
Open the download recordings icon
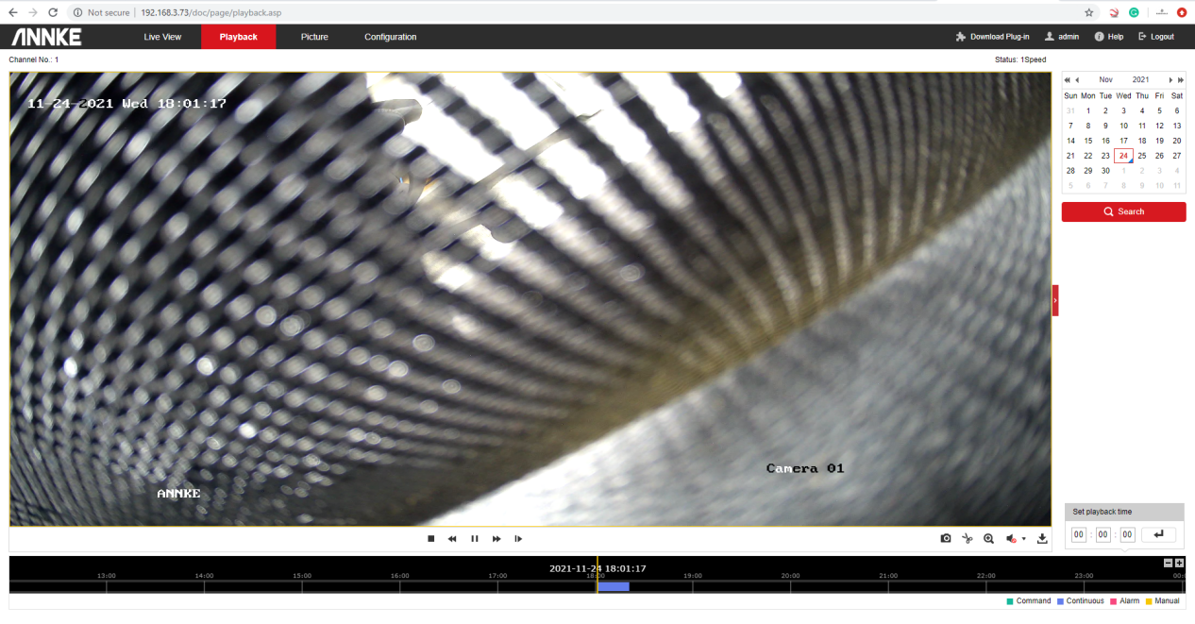pyautogui.click(x=1042, y=538)
